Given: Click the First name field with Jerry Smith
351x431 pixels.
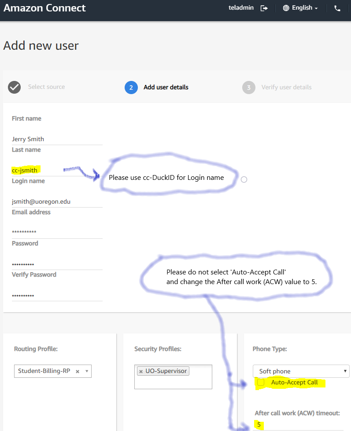Looking at the screenshot, I should (57, 139).
